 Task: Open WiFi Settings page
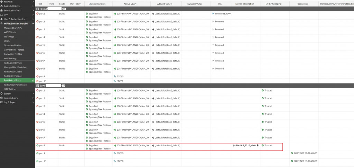(10, 59)
